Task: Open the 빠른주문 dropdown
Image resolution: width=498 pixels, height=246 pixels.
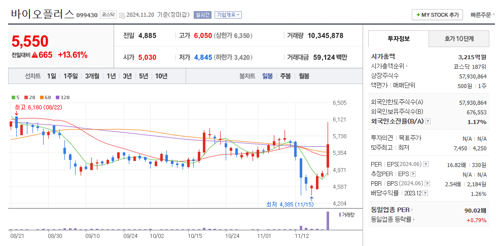Action: [x=482, y=15]
